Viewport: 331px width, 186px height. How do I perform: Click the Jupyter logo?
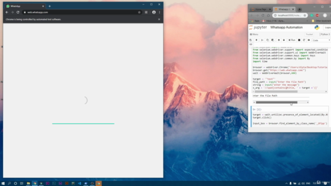258,27
